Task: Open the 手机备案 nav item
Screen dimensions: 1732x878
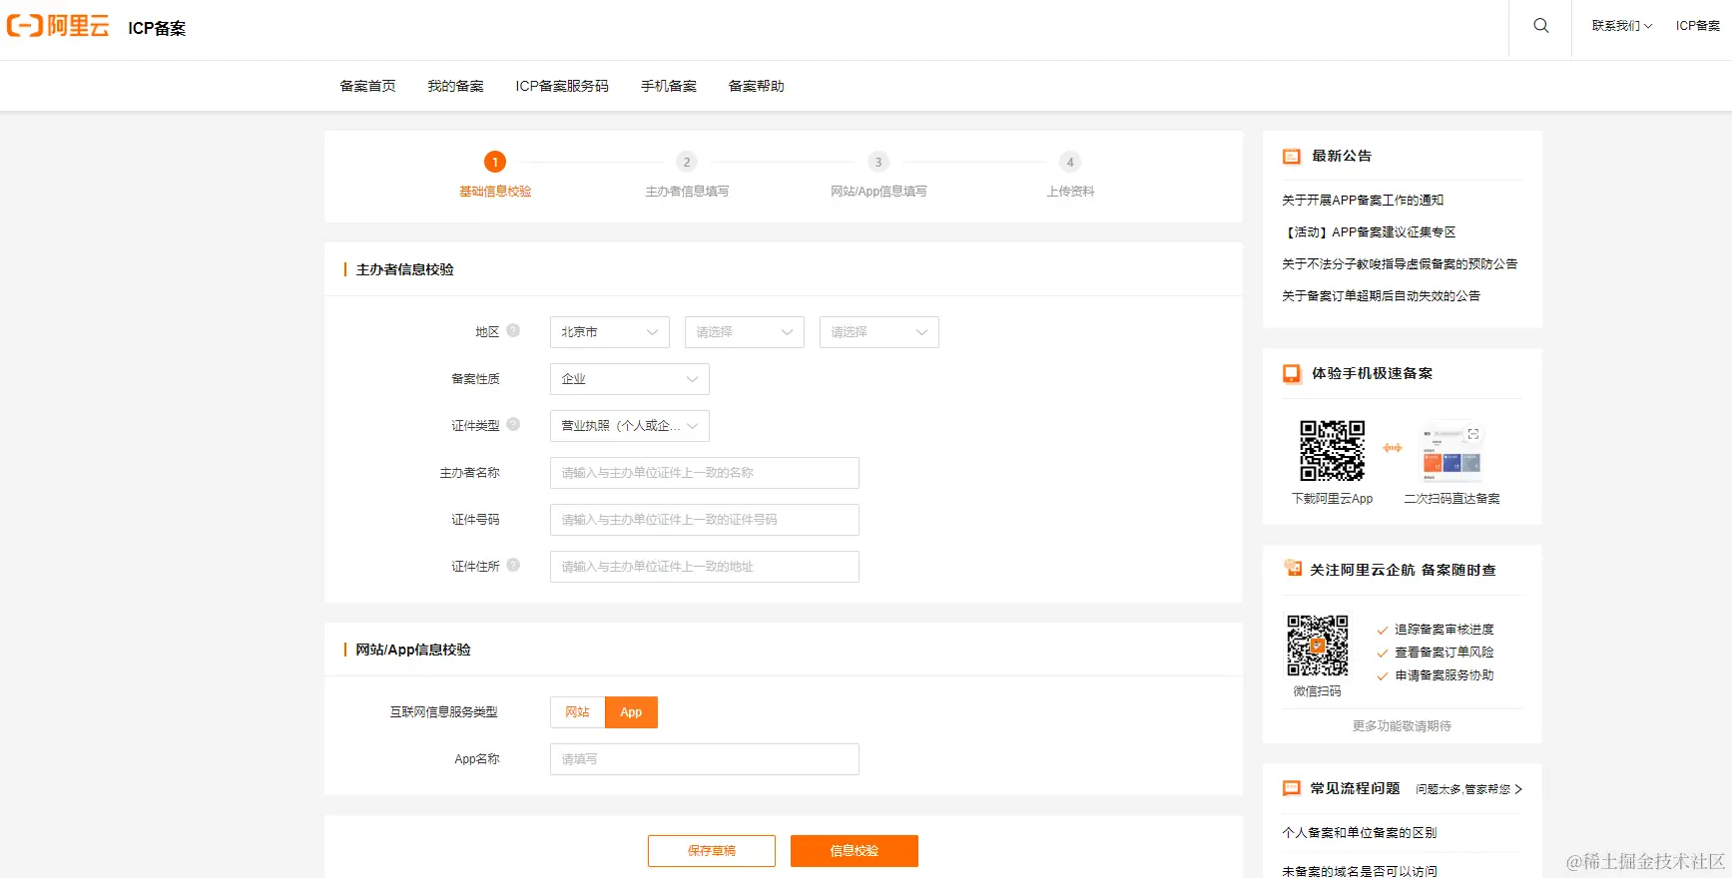Action: 669,86
